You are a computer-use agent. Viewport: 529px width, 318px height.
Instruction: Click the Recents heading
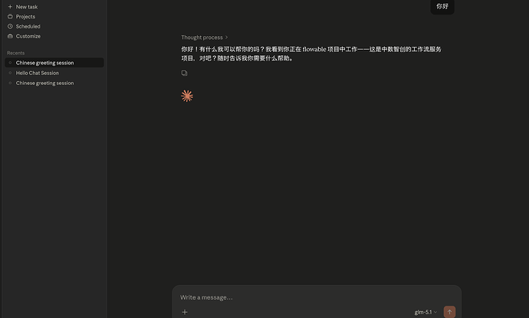(15, 53)
